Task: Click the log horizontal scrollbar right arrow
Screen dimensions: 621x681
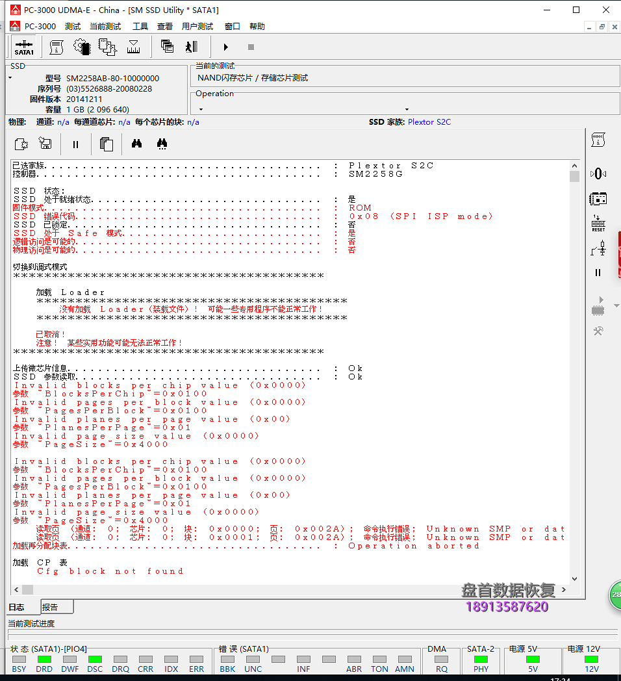Action: [x=564, y=589]
